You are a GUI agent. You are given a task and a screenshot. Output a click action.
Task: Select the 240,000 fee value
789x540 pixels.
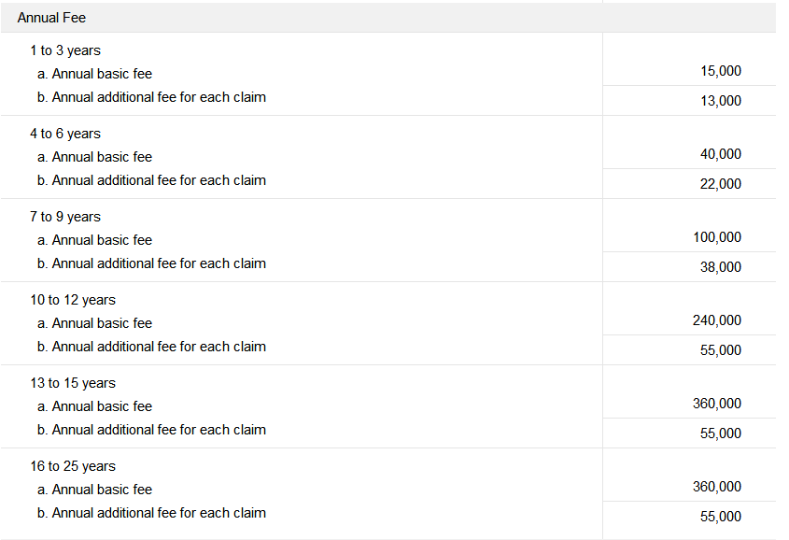[716, 320]
